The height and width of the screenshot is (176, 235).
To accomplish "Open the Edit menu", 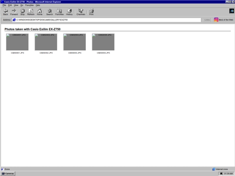I will [x=10, y=5].
